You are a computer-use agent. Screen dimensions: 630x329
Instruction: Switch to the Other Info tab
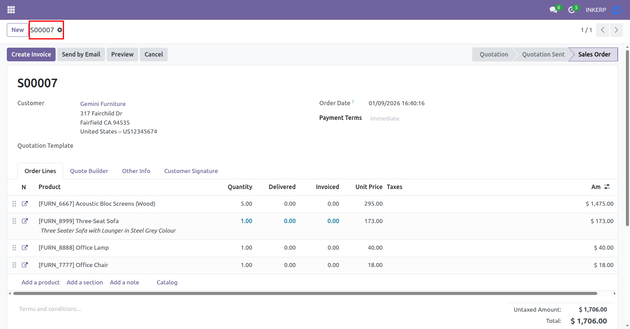tap(136, 171)
